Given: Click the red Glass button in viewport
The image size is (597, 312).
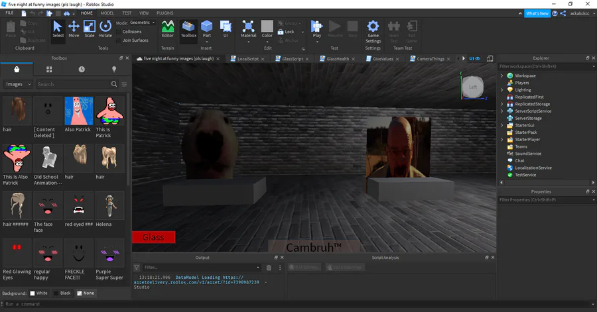Looking at the screenshot, I should tap(153, 237).
